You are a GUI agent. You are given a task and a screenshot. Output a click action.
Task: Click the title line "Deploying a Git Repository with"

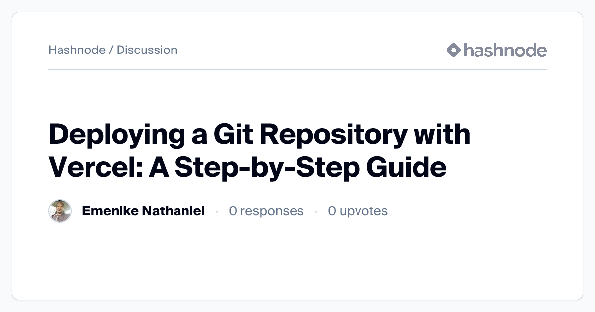[x=259, y=135]
